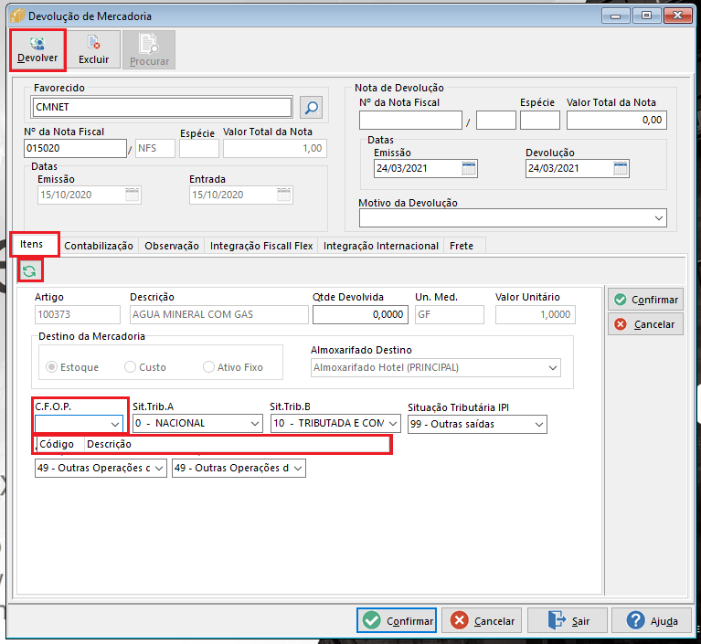Click Confirmar in the item side panel

645,300
